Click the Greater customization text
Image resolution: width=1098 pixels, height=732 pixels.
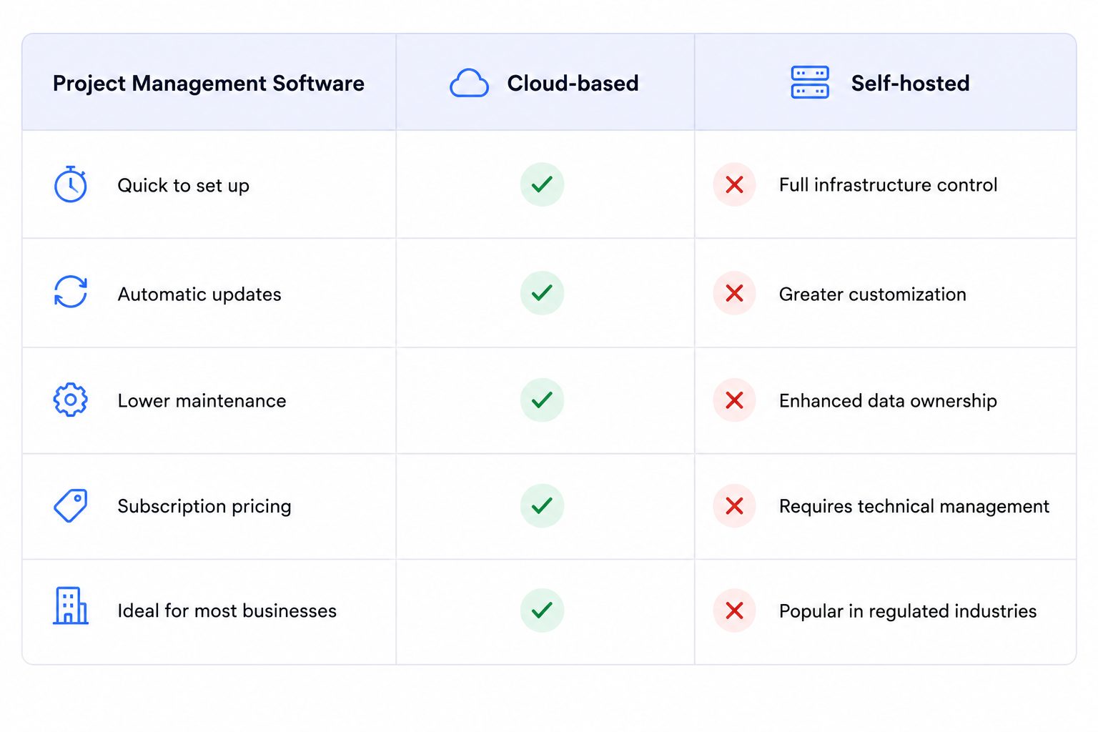tap(872, 295)
